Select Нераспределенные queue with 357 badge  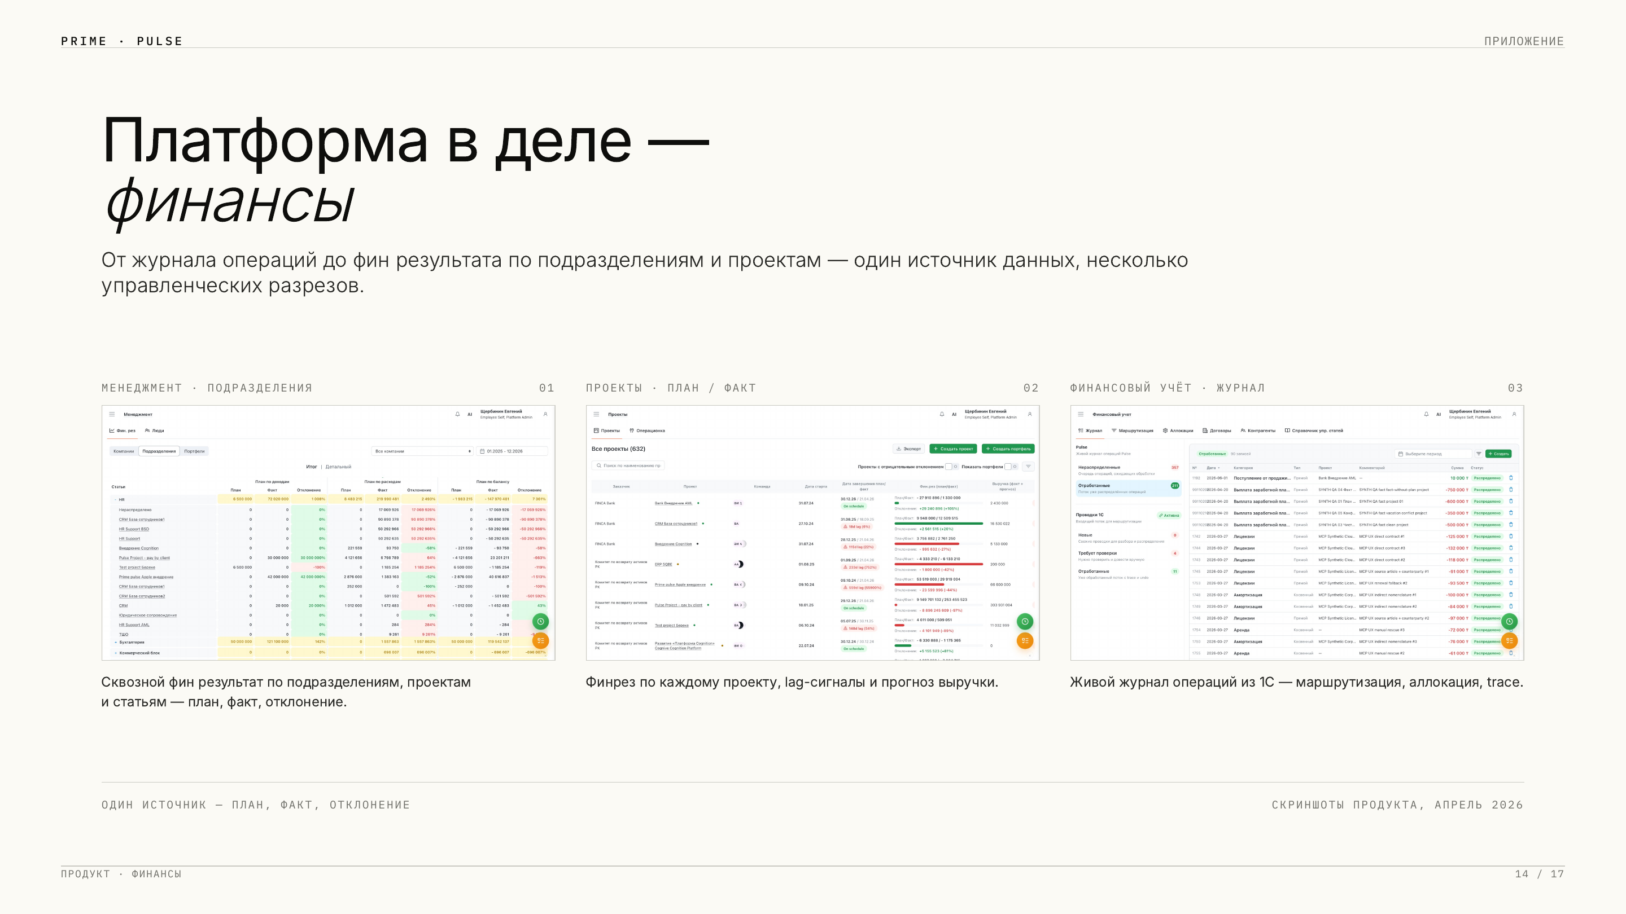point(1128,470)
